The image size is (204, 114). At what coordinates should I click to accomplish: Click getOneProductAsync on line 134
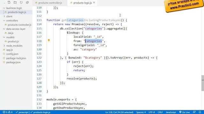[x=68, y=108]
